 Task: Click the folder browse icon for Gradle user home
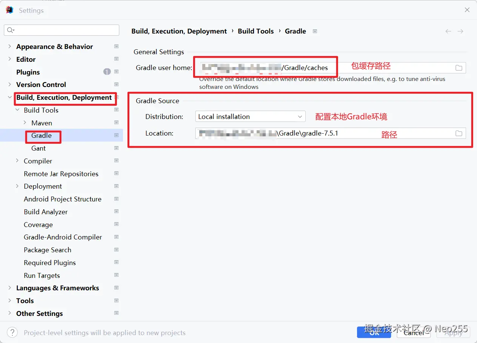(x=459, y=68)
